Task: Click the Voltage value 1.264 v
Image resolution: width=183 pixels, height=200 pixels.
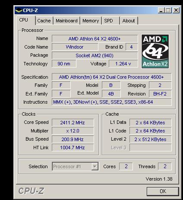Action: click(x=123, y=64)
